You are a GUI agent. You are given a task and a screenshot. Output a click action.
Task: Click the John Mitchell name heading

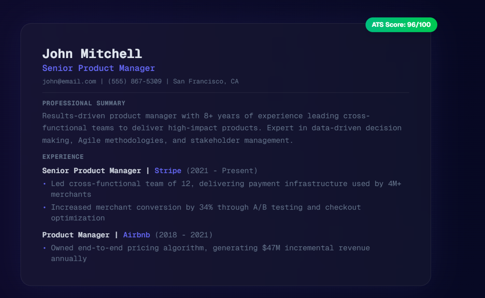[x=92, y=54]
